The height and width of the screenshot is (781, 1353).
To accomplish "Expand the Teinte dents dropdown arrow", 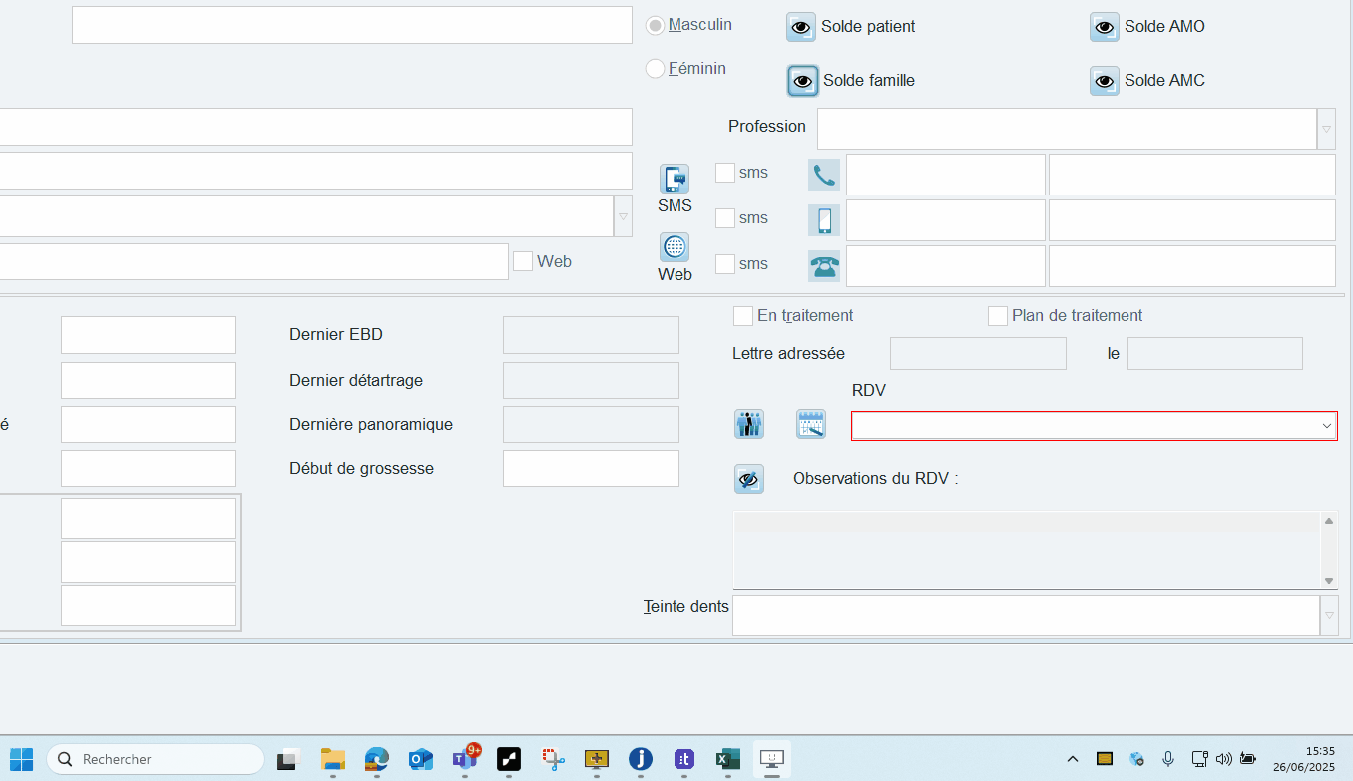I will click(x=1328, y=615).
